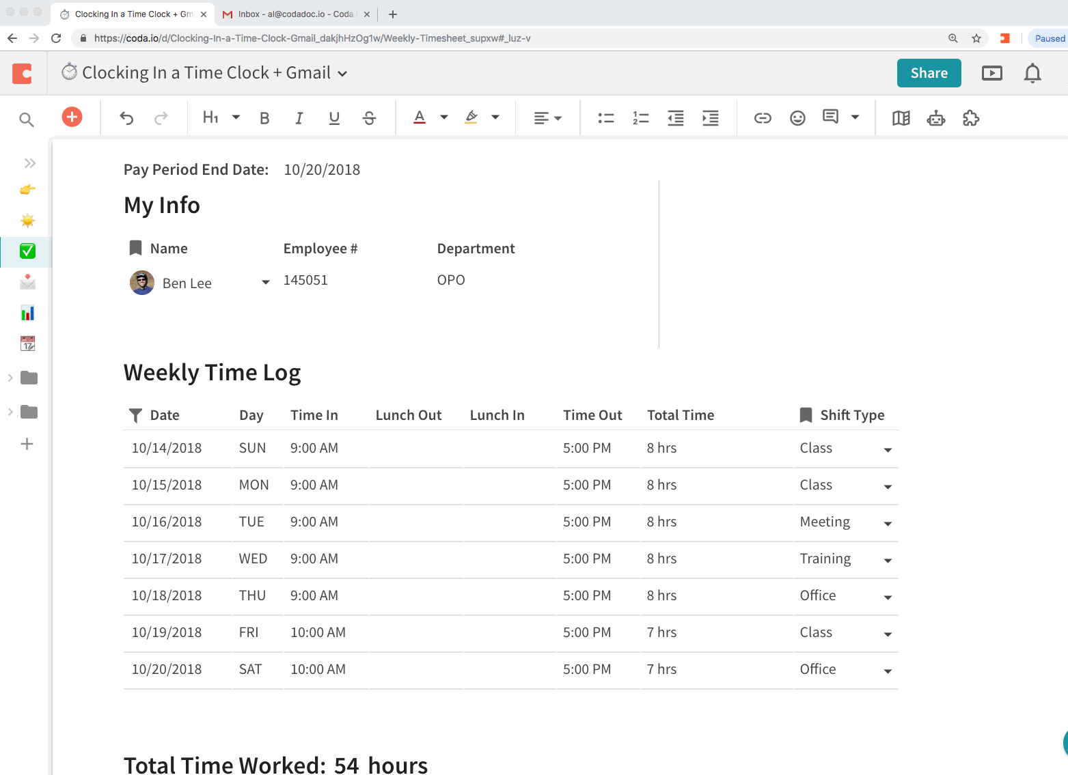Image resolution: width=1068 pixels, height=775 pixels.
Task: Open Shift Type dropdown for 10/16/2018
Action: click(888, 524)
